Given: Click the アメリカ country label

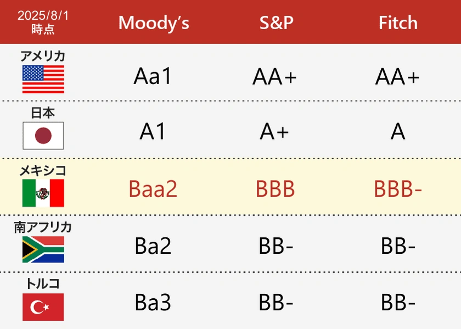Looking at the screenshot, I should pos(43,56).
